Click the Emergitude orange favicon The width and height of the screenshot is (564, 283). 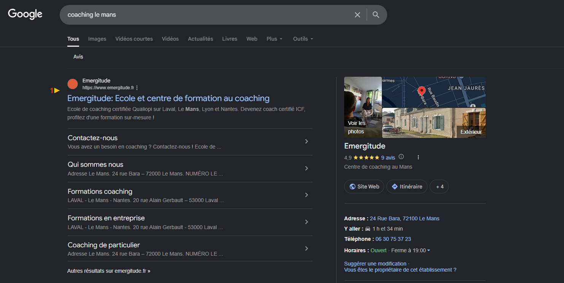[73, 84]
